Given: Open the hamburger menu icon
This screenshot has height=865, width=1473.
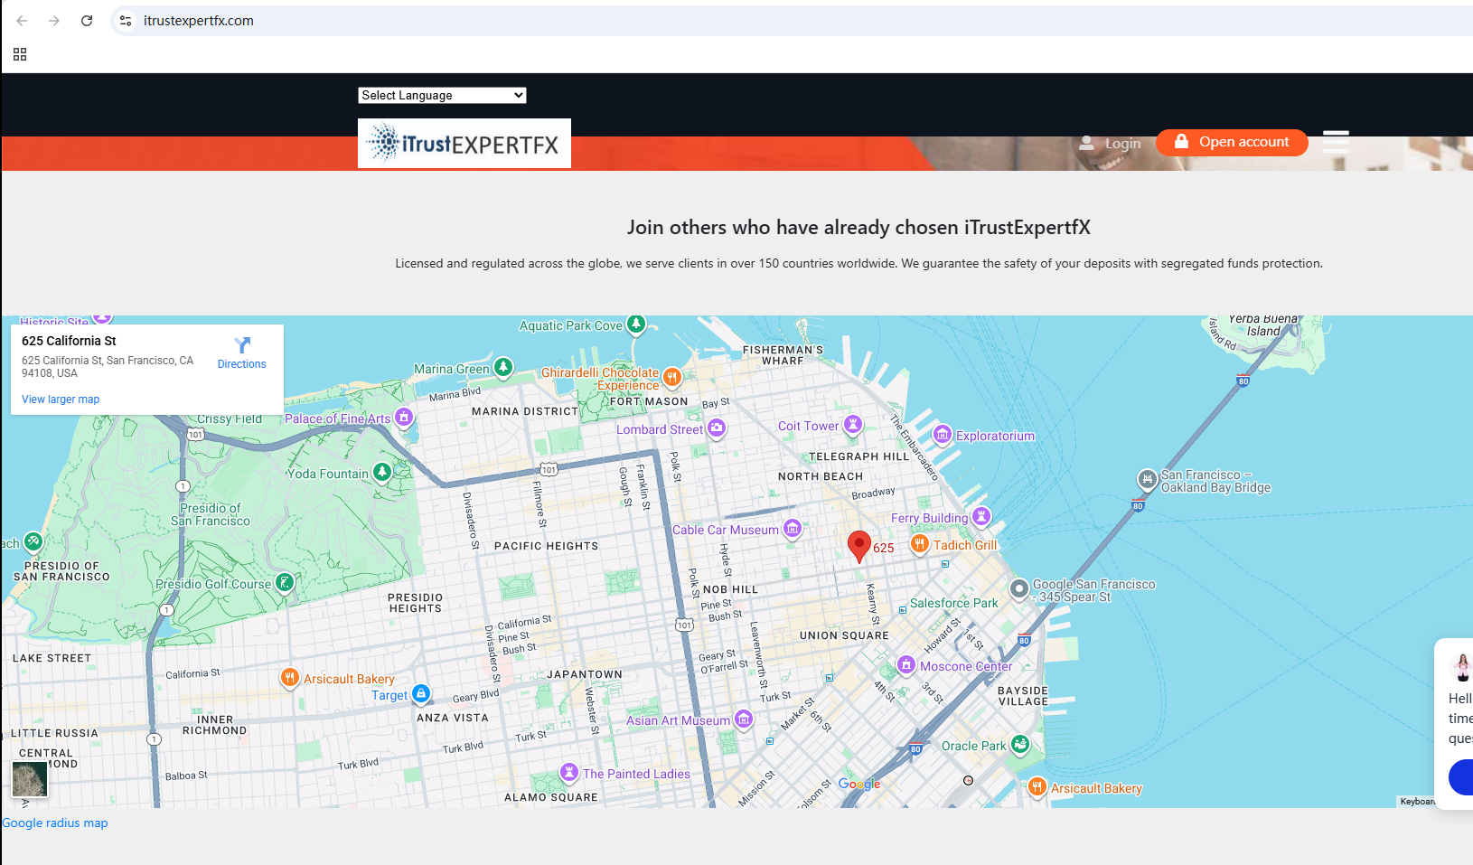Looking at the screenshot, I should pyautogui.click(x=1336, y=142).
